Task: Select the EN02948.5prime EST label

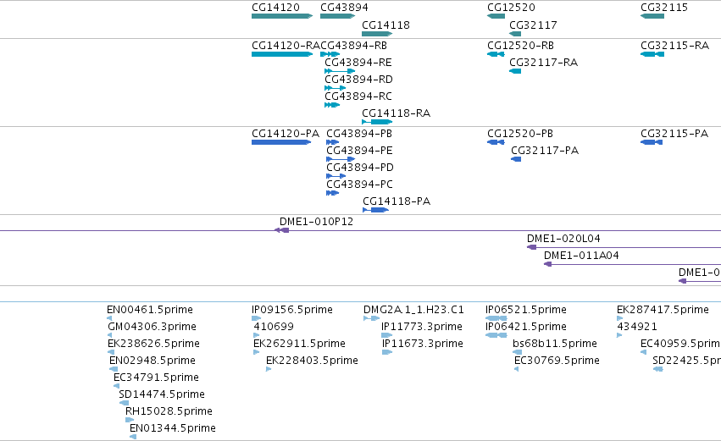Action: tap(153, 361)
